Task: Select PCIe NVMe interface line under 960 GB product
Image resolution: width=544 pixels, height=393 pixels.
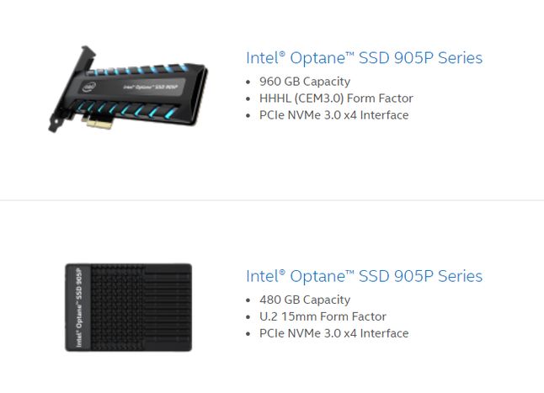Action: click(x=333, y=115)
